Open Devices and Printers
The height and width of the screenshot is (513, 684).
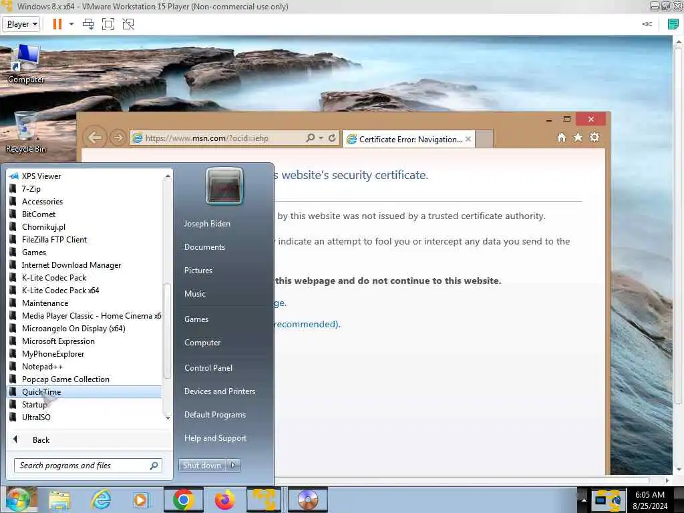point(220,391)
